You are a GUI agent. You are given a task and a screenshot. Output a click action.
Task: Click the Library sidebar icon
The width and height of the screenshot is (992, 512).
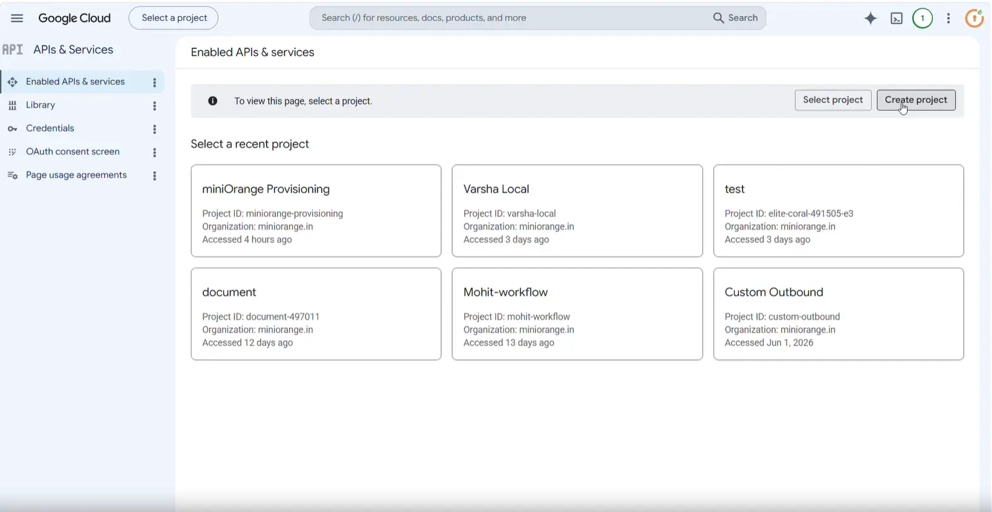[x=13, y=105]
